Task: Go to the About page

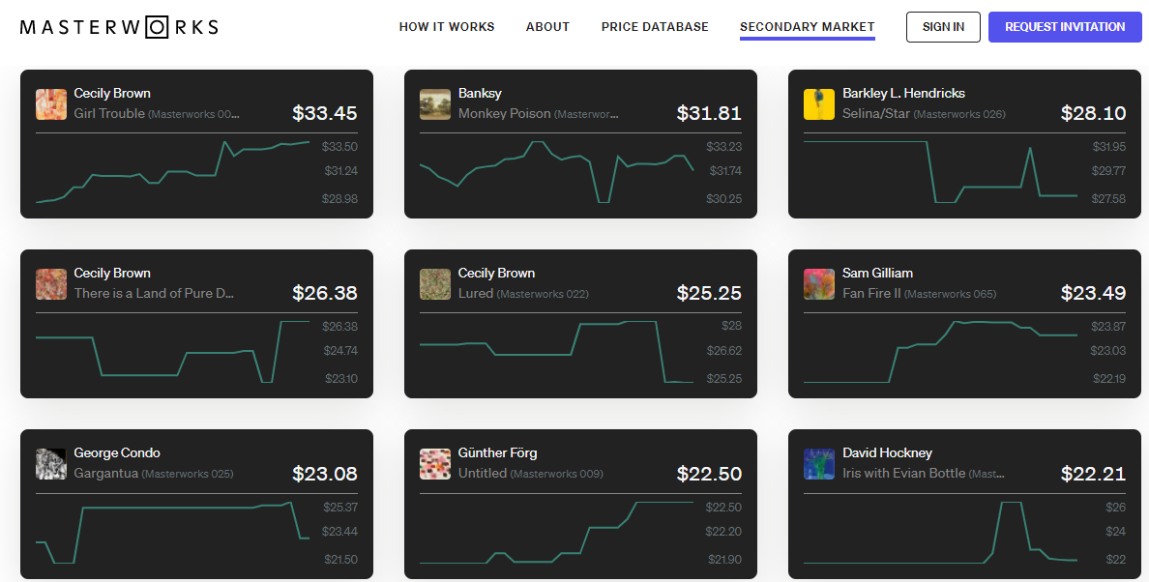Action: point(547,27)
